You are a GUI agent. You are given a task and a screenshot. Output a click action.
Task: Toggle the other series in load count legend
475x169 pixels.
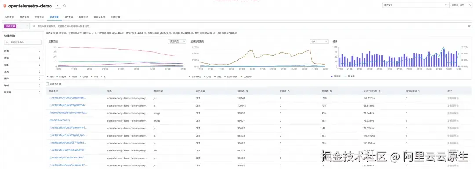tap(83, 76)
